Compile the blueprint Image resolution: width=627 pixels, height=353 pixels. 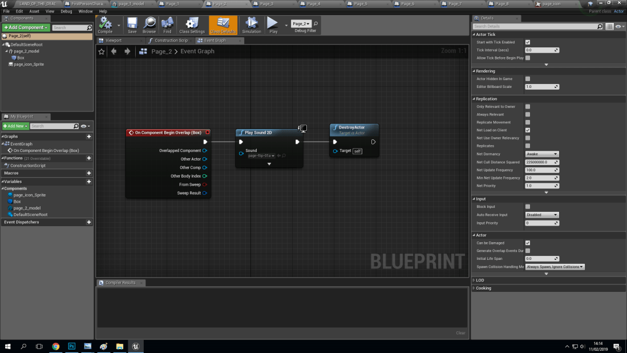pyautogui.click(x=106, y=25)
